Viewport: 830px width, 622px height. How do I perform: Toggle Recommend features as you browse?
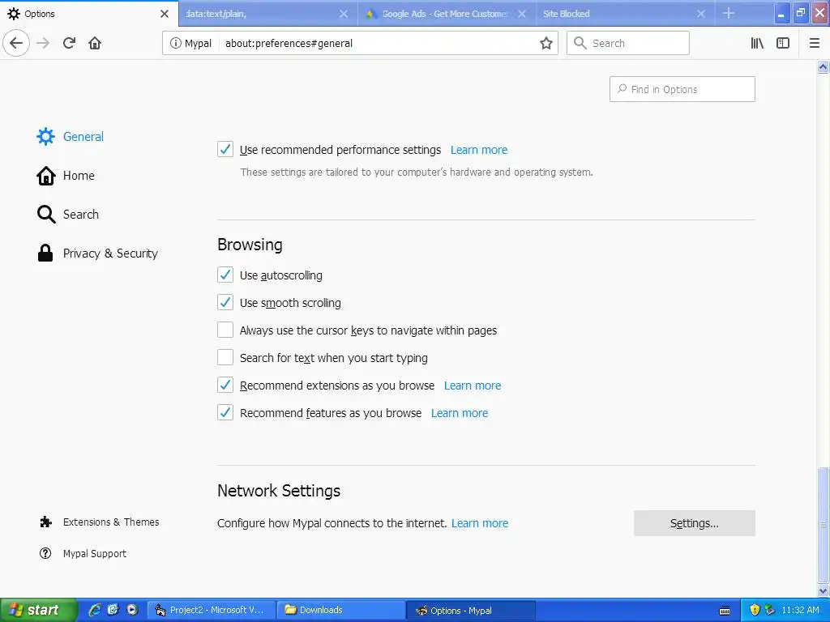pyautogui.click(x=225, y=412)
